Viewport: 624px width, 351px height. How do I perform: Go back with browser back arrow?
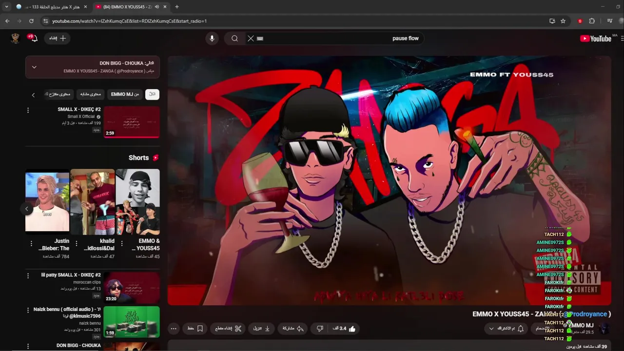click(x=7, y=21)
